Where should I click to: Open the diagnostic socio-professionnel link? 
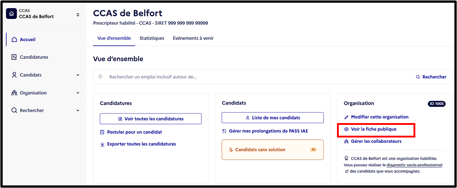tap(414, 165)
